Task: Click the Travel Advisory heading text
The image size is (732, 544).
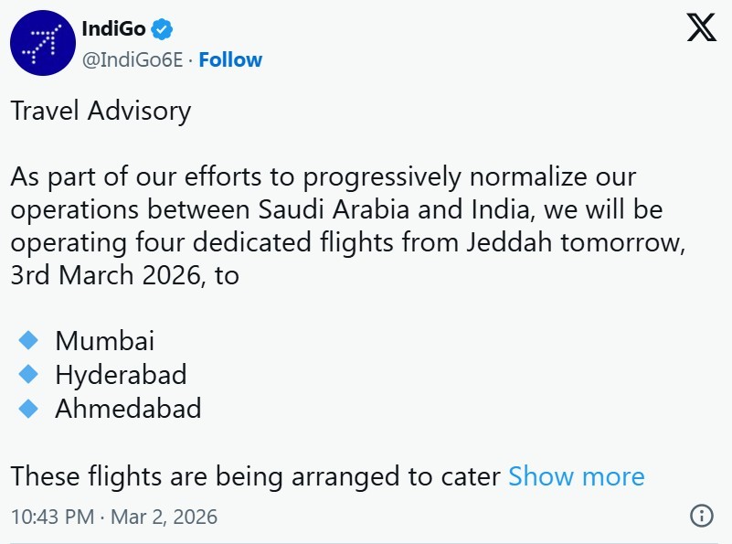Action: 101,112
